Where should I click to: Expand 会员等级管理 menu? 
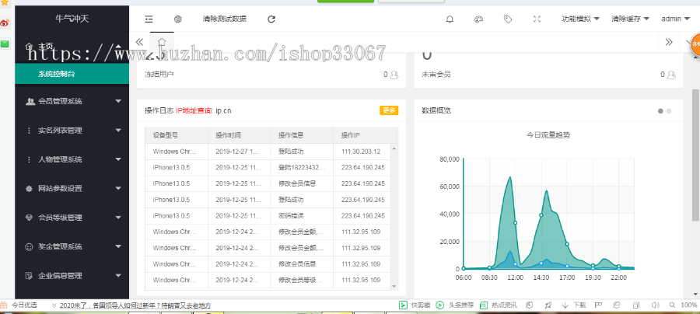click(x=72, y=218)
